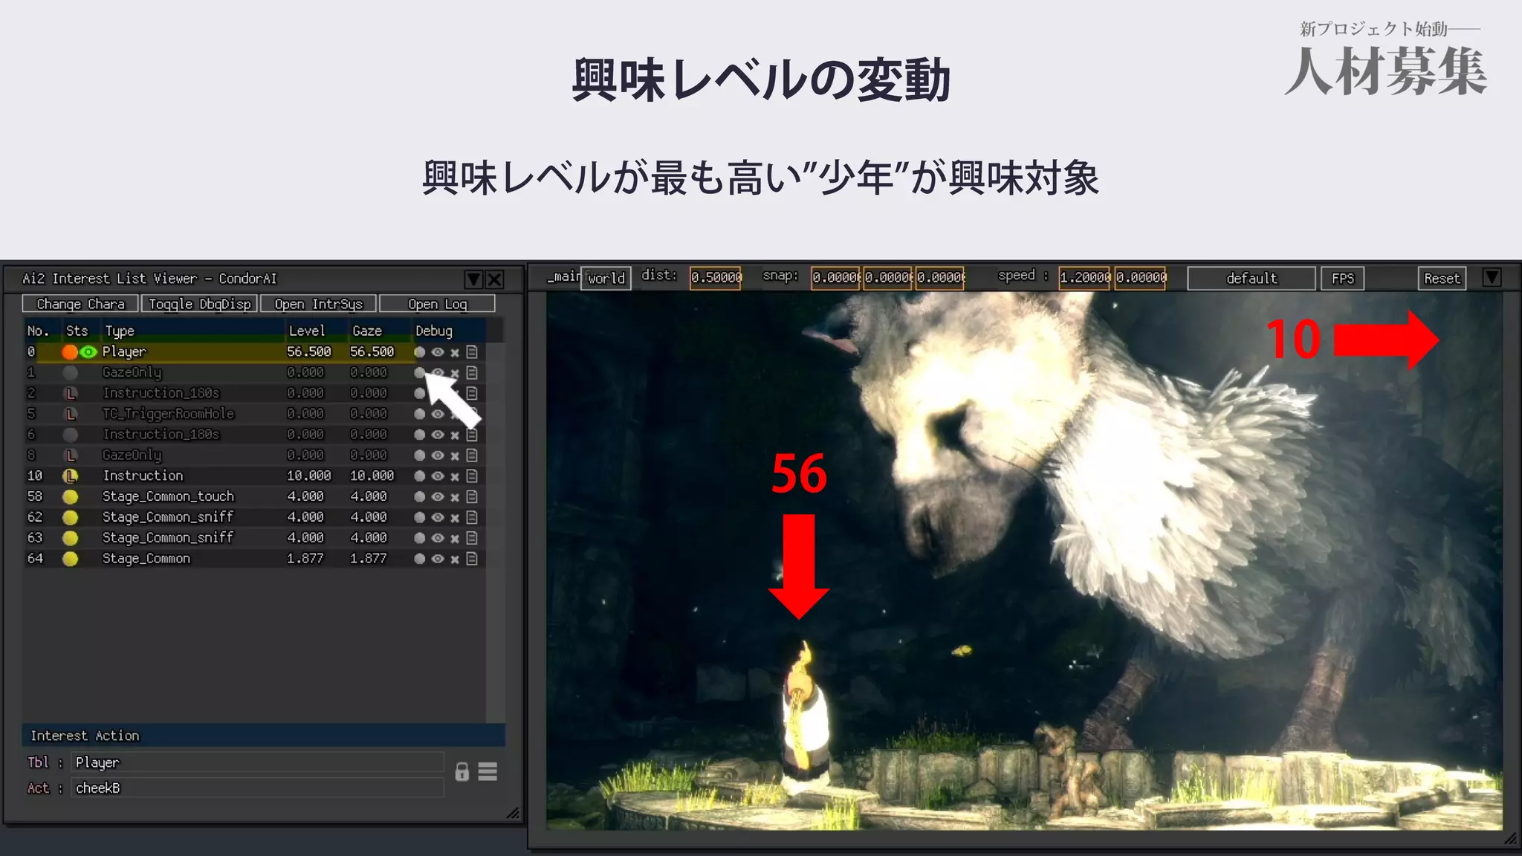
Task: Collapse the Interest List Viewer with triangle button
Action: pos(473,279)
